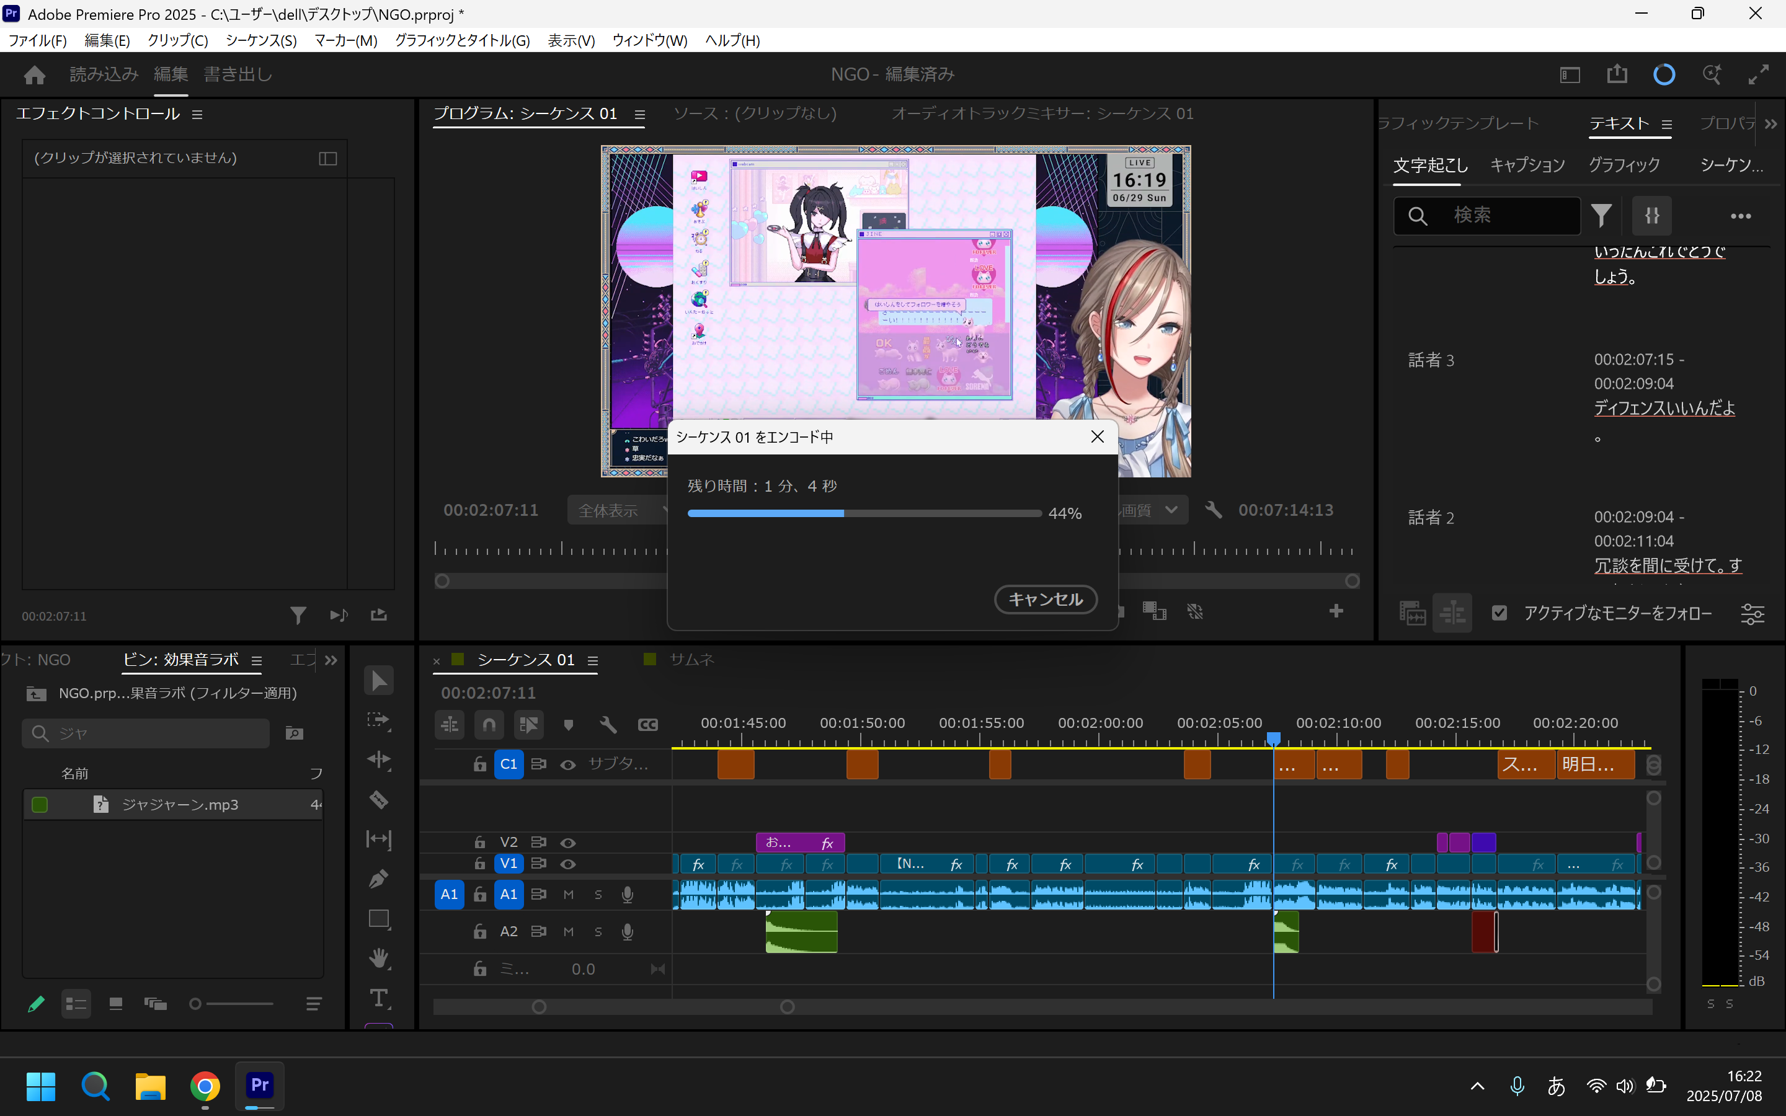Click transcript text ディフェンスいいんだよ
This screenshot has height=1116, width=1786.
tap(1664, 407)
